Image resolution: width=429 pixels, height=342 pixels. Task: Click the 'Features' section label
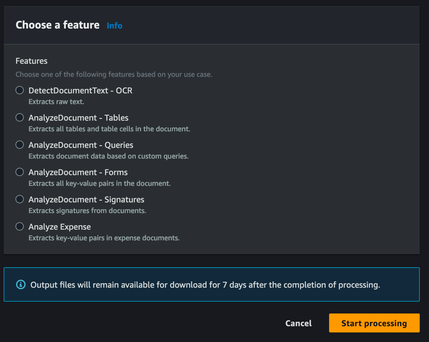click(31, 61)
